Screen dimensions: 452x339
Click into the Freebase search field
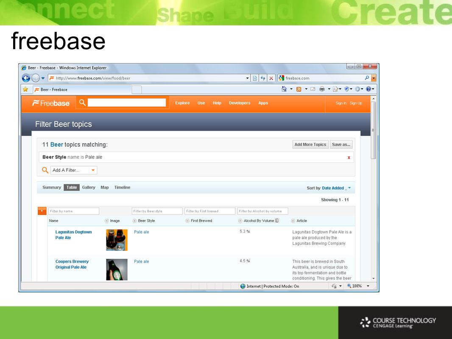point(127,103)
